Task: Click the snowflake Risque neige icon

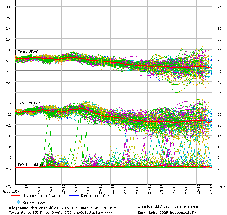Action: [x=18, y=202]
